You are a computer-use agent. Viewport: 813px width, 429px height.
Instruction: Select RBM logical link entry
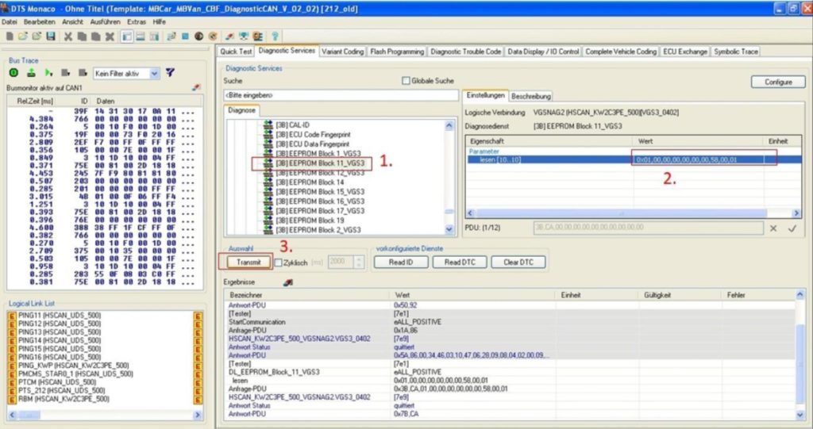click(64, 399)
